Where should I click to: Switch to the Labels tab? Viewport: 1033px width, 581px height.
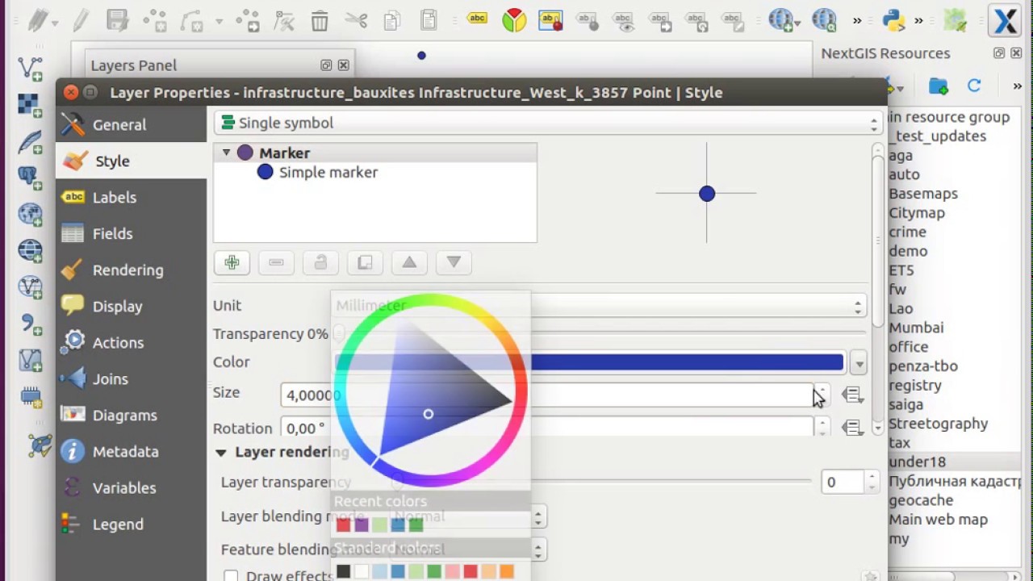tap(132, 198)
